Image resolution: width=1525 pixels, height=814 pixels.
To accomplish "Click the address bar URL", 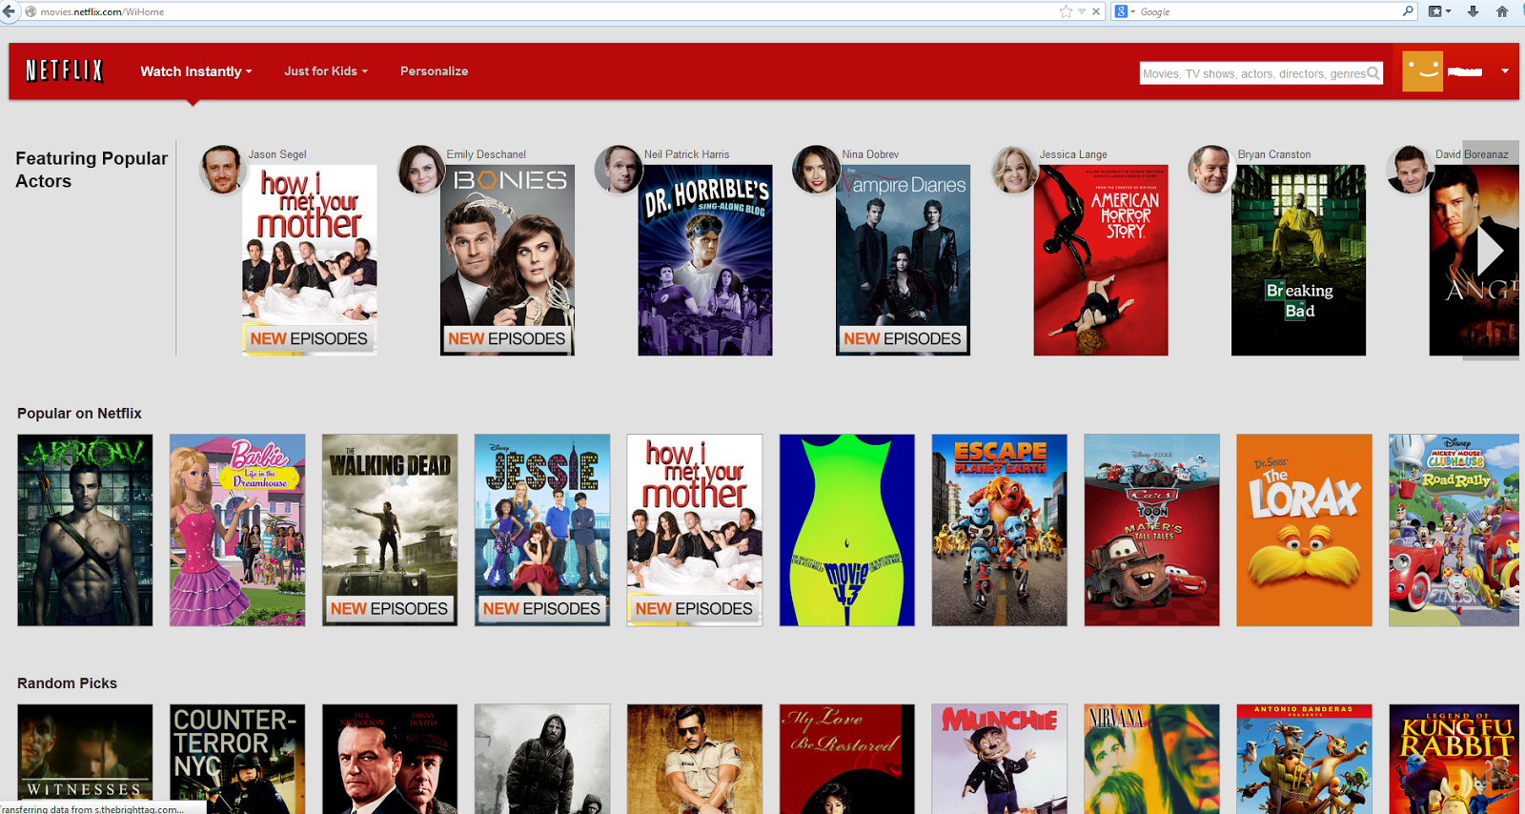I will point(102,11).
